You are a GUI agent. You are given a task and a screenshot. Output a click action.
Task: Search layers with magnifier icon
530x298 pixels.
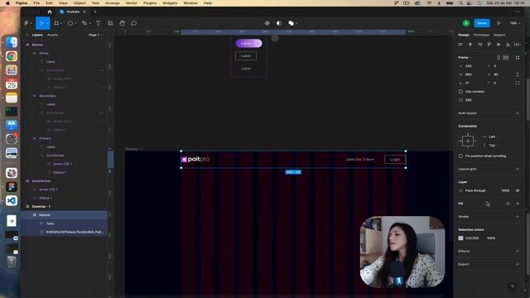coord(27,35)
